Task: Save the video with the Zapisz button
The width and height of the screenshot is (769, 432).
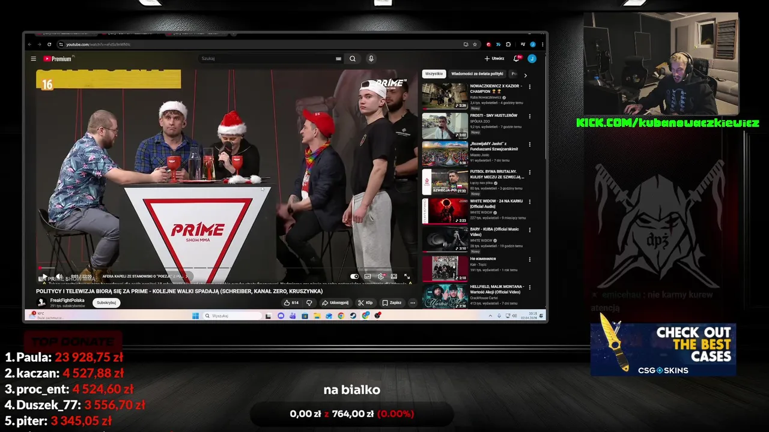Action: coord(392,303)
